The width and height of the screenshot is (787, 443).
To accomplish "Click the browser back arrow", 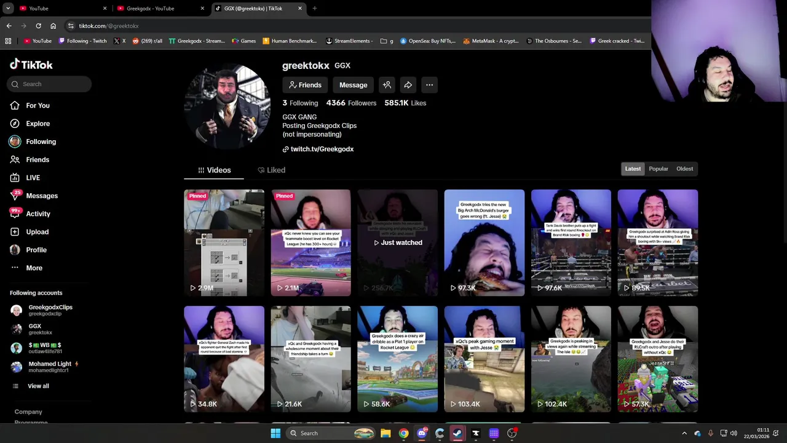I will tap(9, 26).
